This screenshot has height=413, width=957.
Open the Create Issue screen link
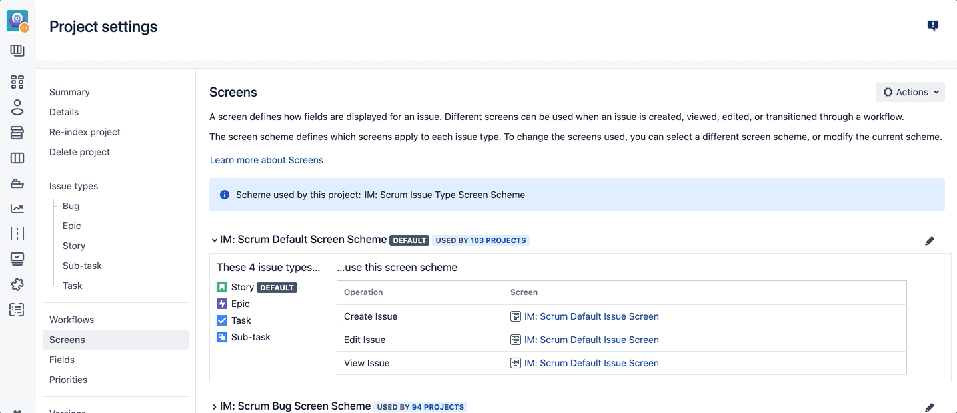point(591,316)
